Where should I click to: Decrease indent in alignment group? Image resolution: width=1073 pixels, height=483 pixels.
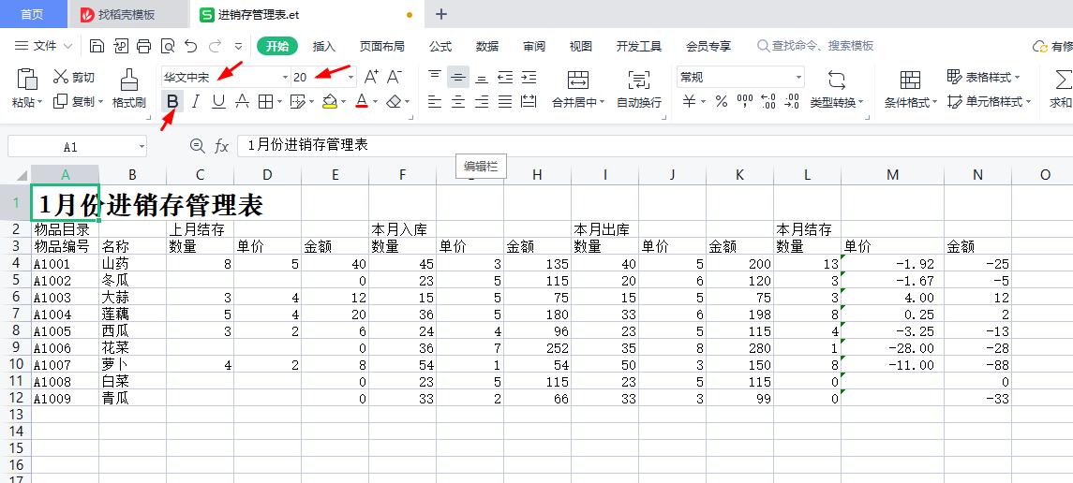coord(505,77)
